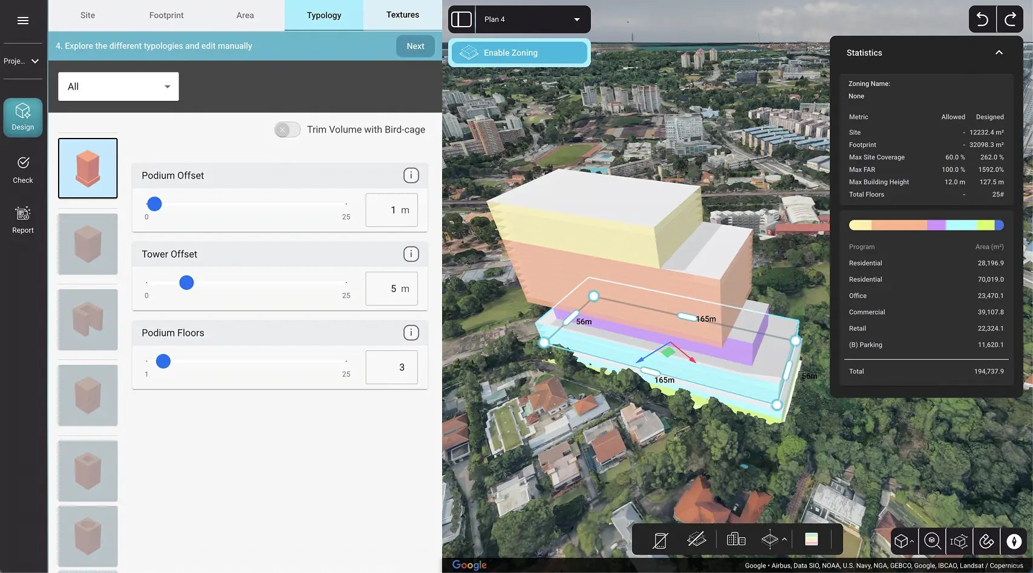Screen dimensions: 1033x573
Task: Open the hamburger menu
Action: 23,21
